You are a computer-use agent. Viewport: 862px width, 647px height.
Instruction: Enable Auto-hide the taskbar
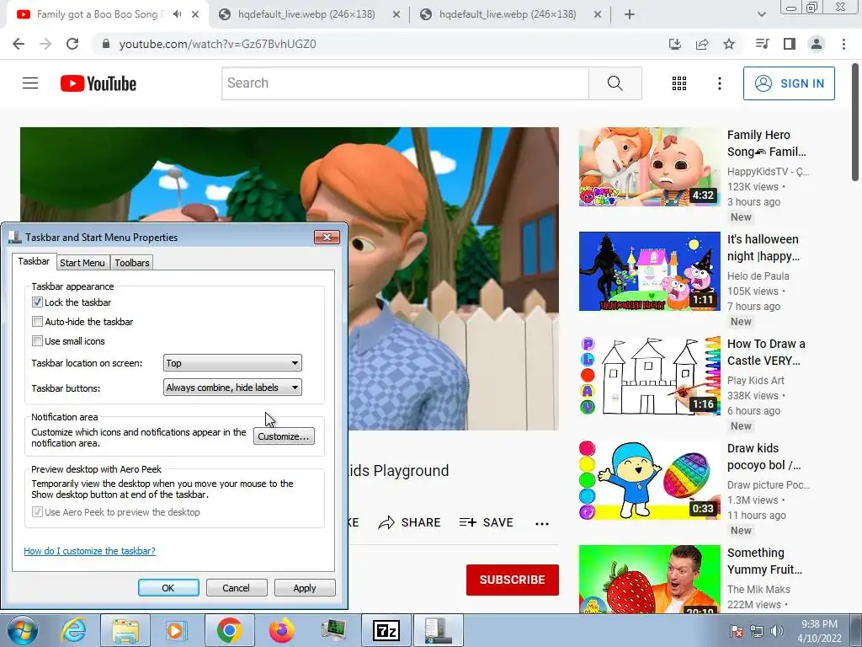pyautogui.click(x=37, y=321)
